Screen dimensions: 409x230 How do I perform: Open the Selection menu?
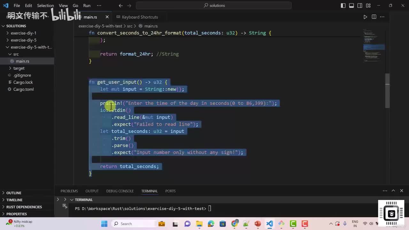45,5
